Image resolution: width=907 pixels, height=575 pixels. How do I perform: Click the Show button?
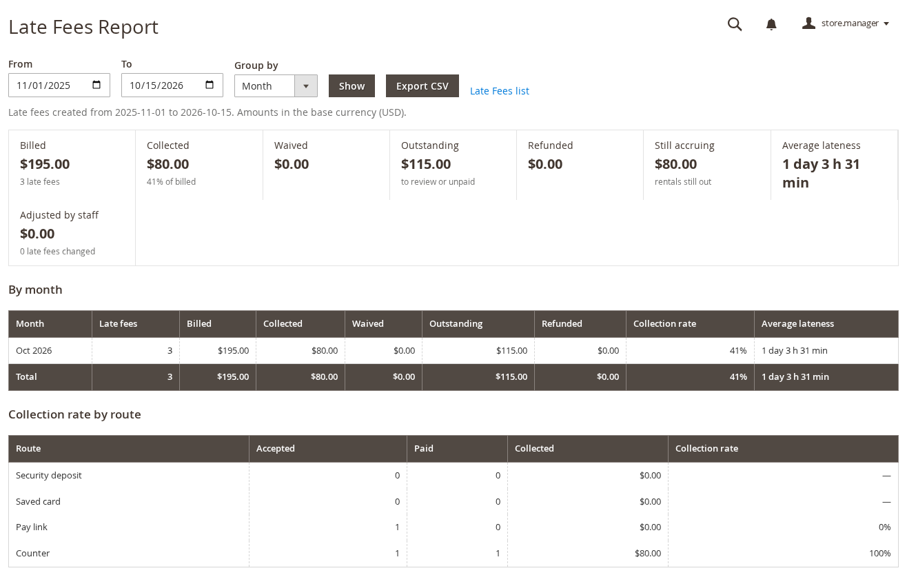coord(351,85)
